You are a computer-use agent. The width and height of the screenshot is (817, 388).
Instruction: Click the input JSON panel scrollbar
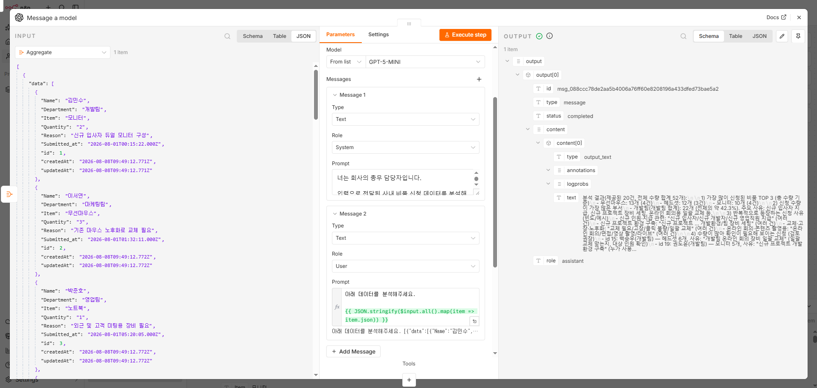(316, 95)
